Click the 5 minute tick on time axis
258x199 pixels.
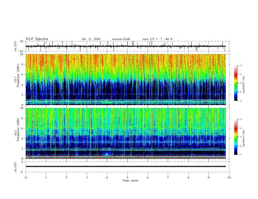(127, 178)
